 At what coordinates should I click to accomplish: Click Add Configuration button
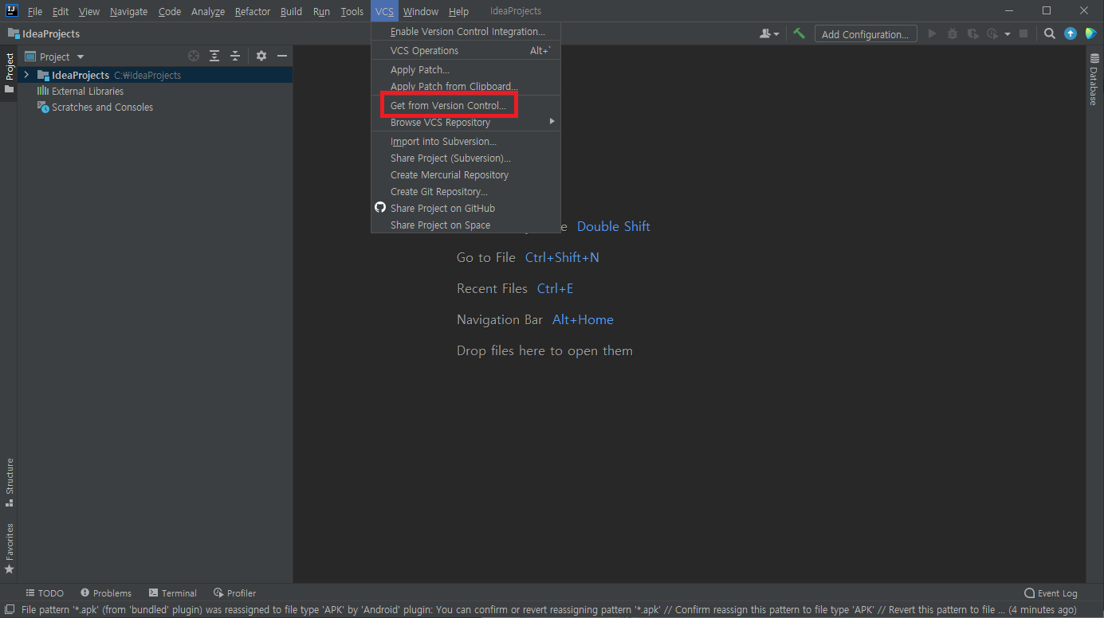coord(865,34)
